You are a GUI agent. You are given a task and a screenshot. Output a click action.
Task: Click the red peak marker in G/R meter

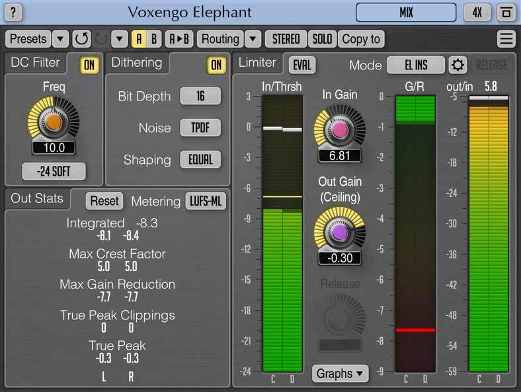(x=415, y=331)
